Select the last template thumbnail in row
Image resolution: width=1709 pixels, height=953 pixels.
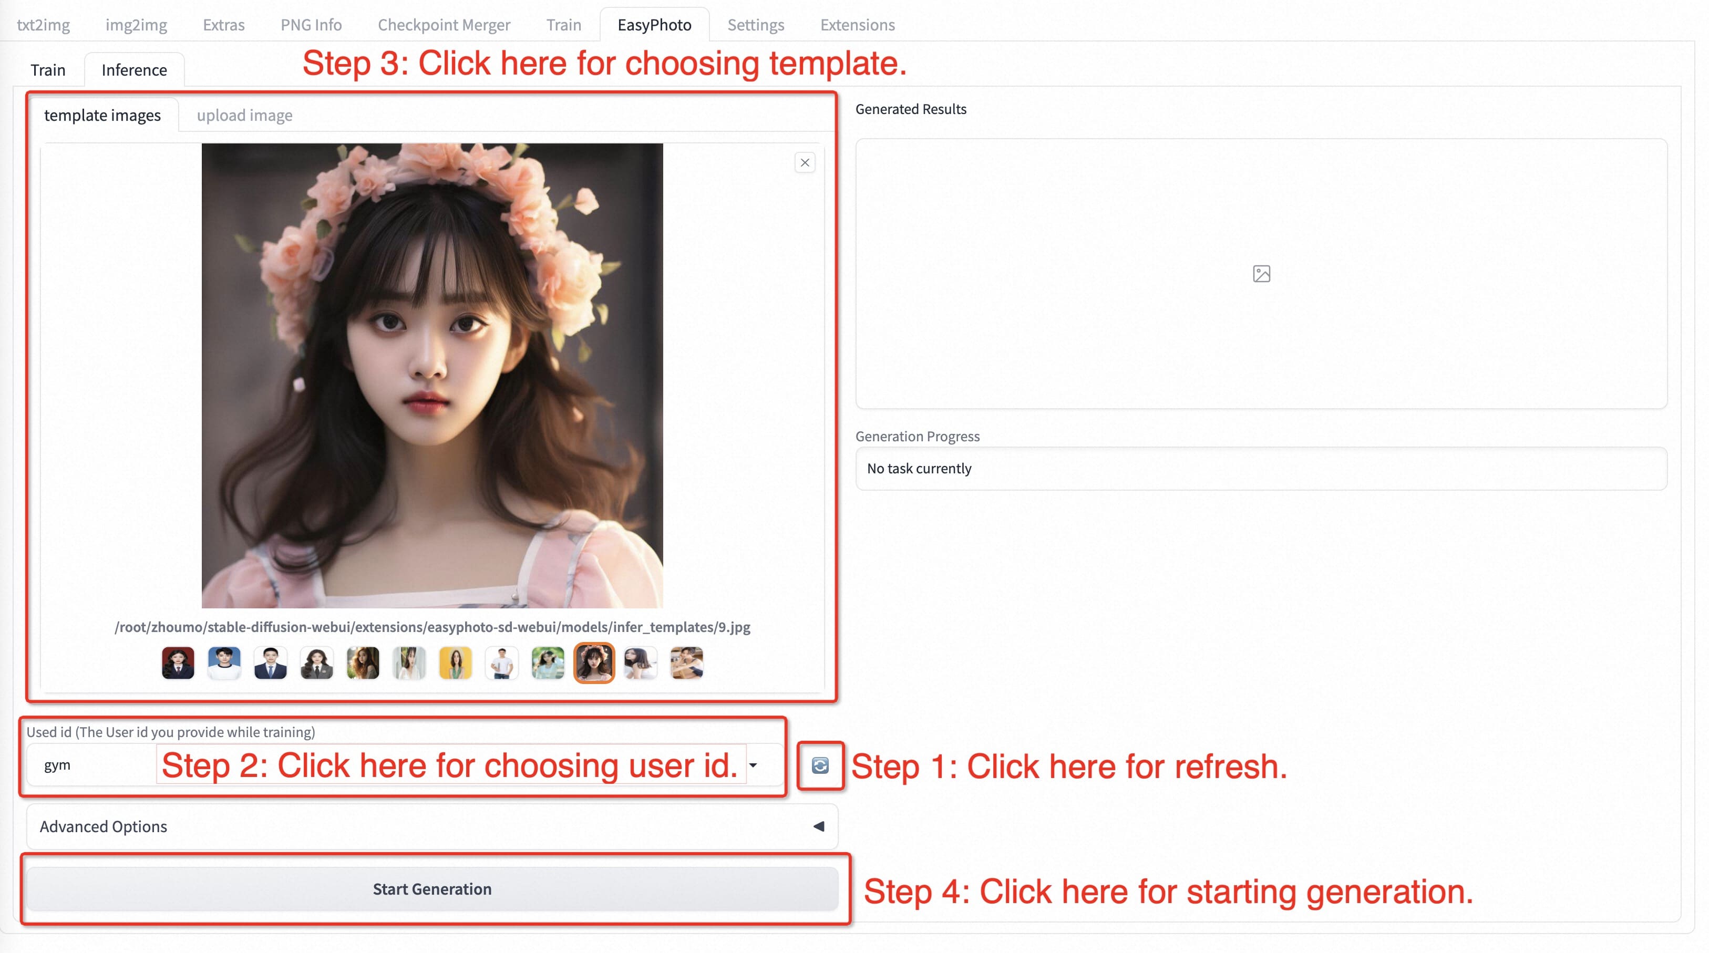[x=686, y=662]
